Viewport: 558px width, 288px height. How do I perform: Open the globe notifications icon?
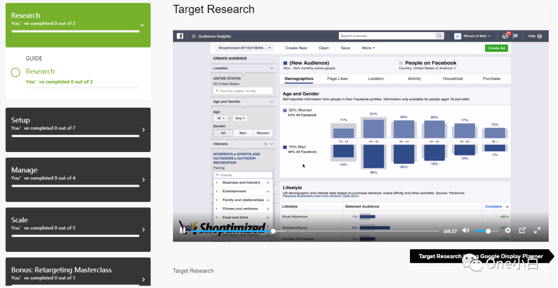[x=505, y=36]
